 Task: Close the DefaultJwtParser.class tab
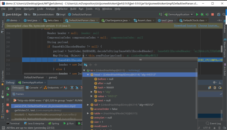[x=97, y=20]
